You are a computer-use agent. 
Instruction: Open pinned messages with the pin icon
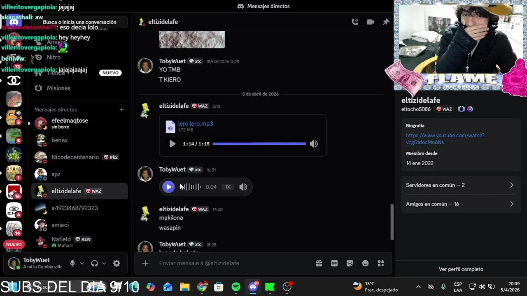click(386, 22)
